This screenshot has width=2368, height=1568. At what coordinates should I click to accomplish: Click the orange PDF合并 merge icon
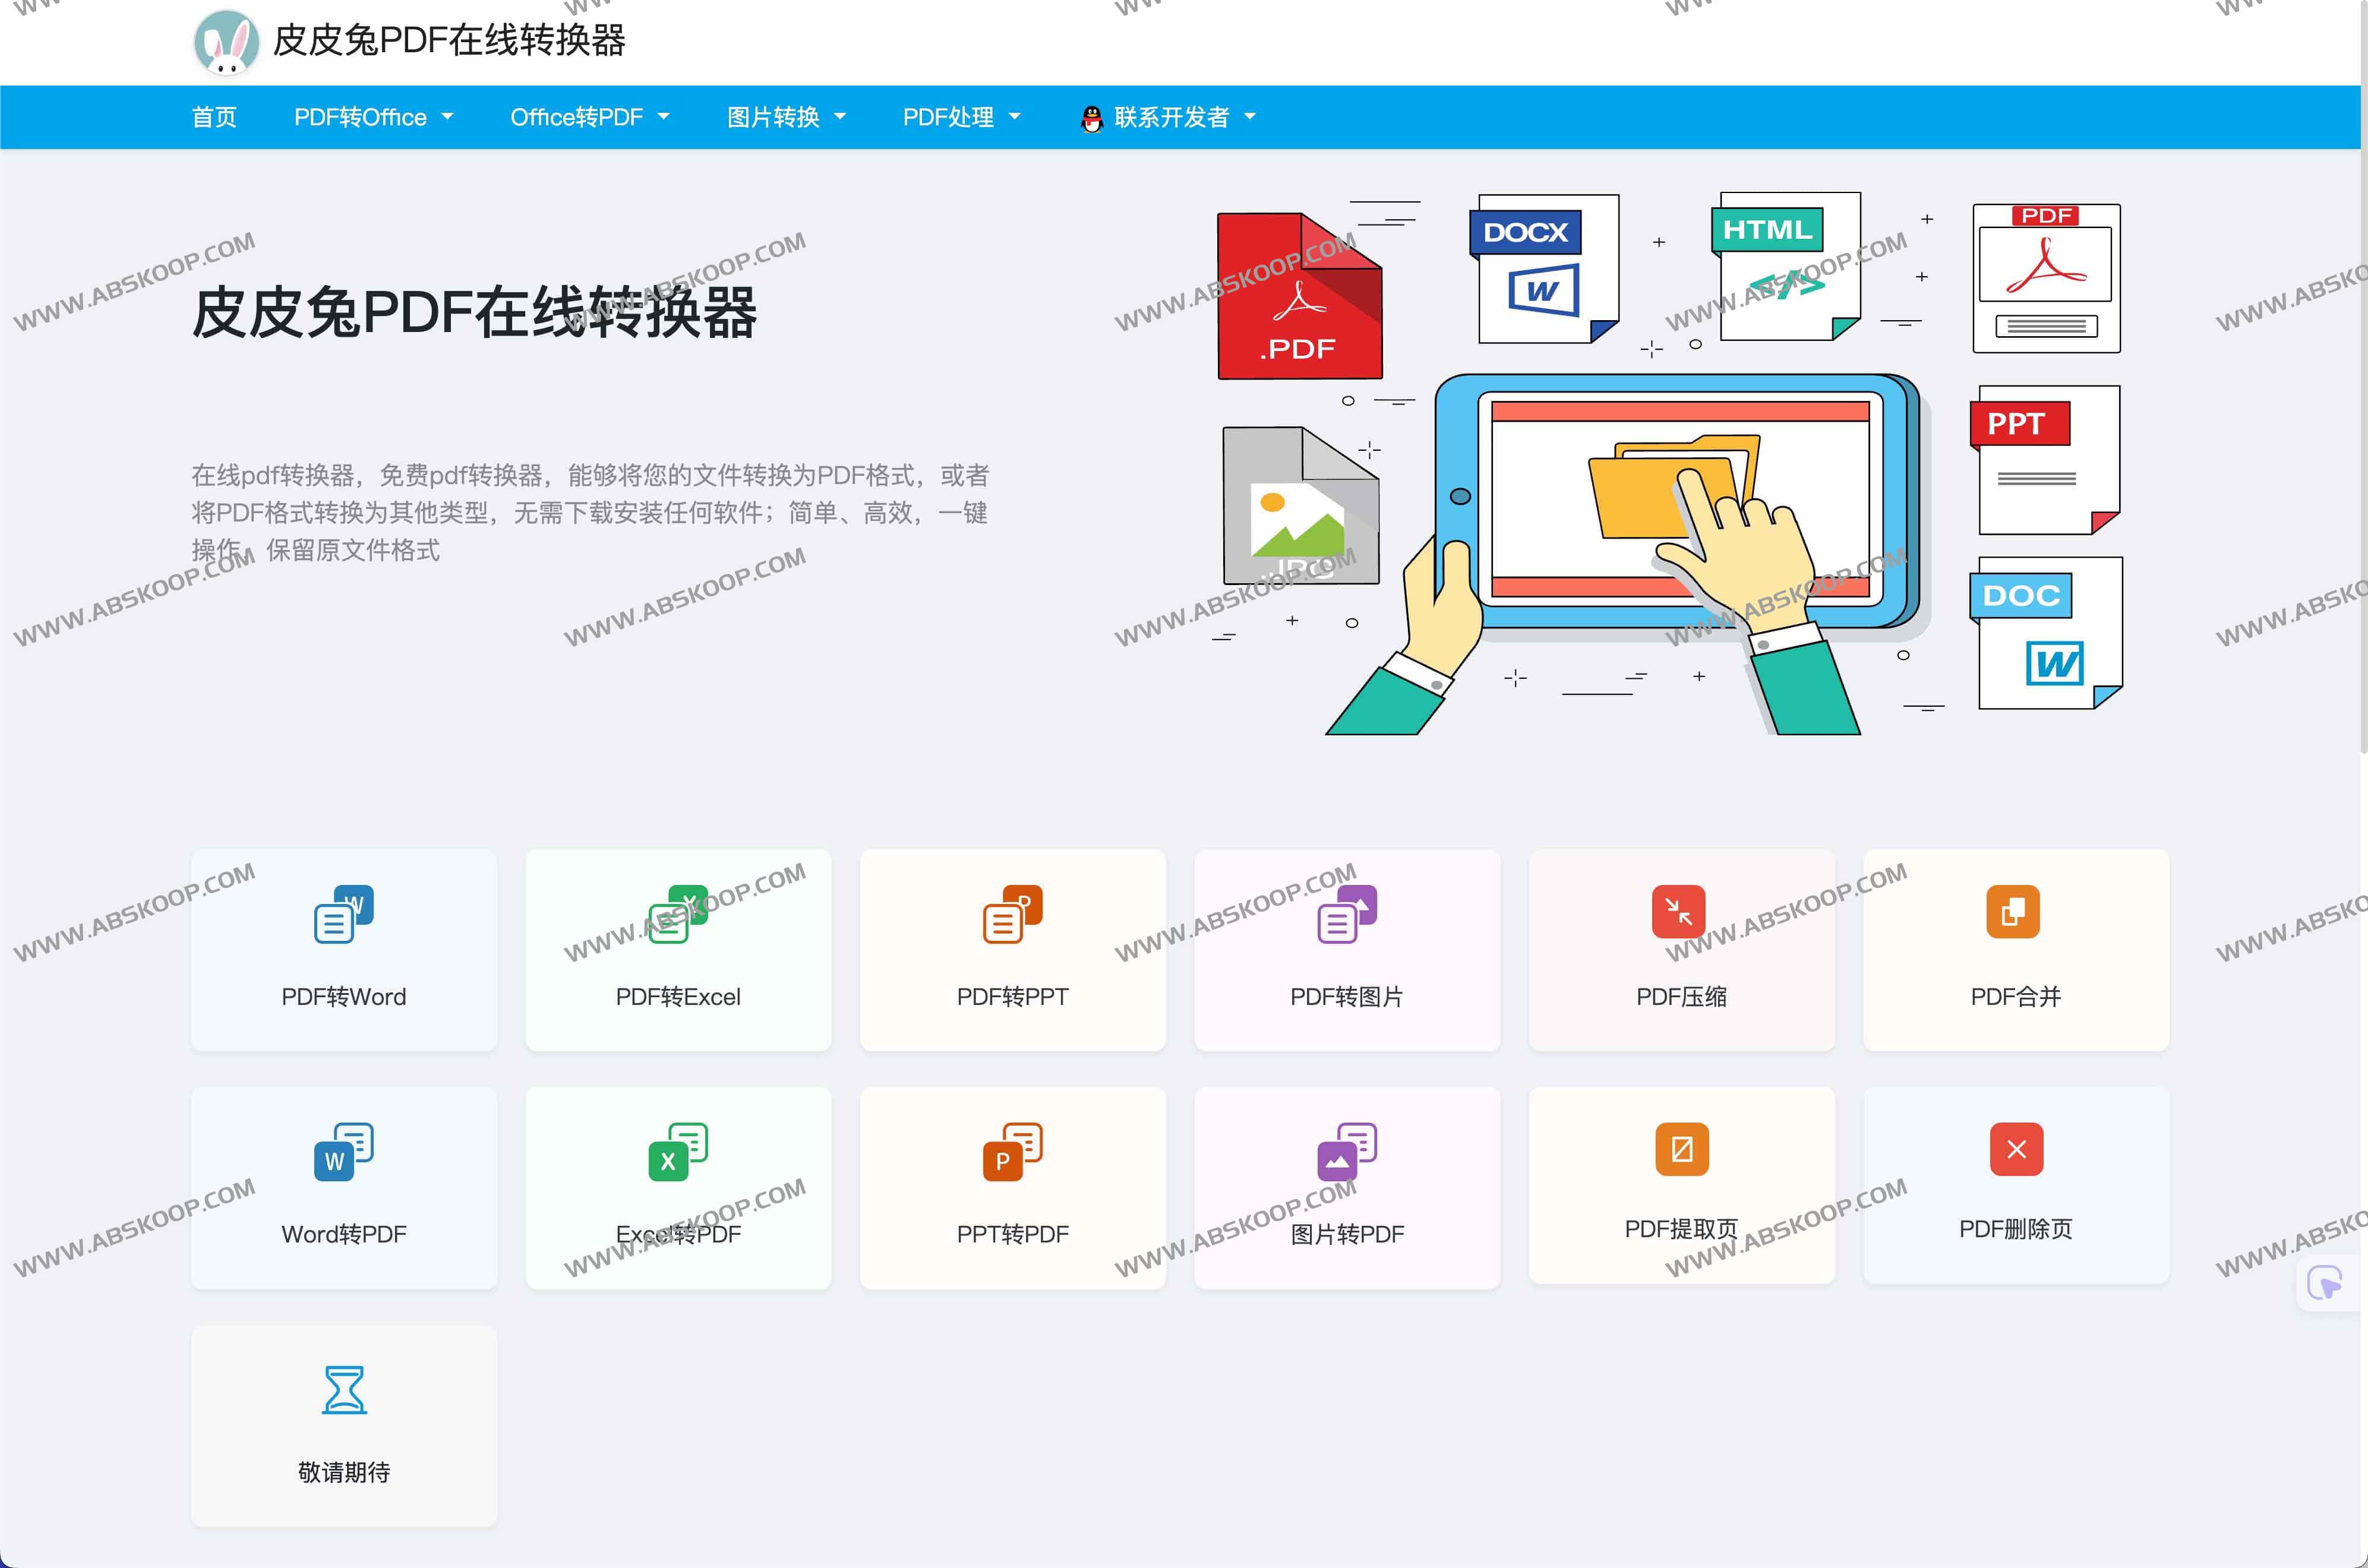[2012, 911]
